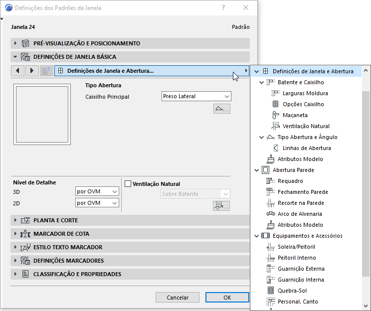
Task: Select Definições de Janela e Abertura in popup
Action: pyautogui.click(x=306, y=71)
